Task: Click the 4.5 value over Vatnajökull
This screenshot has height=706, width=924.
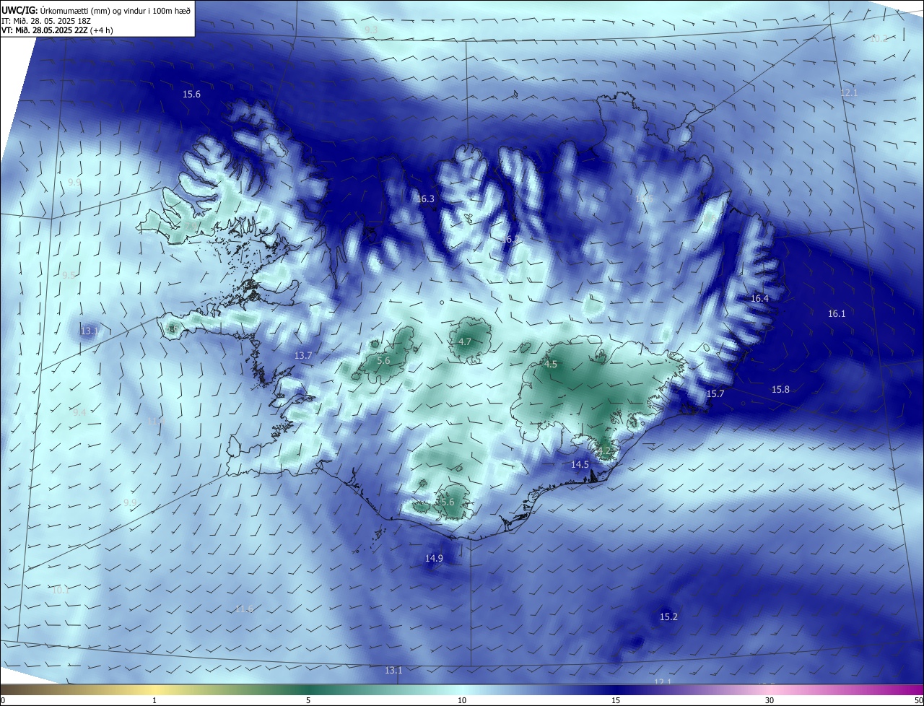Action: (551, 365)
